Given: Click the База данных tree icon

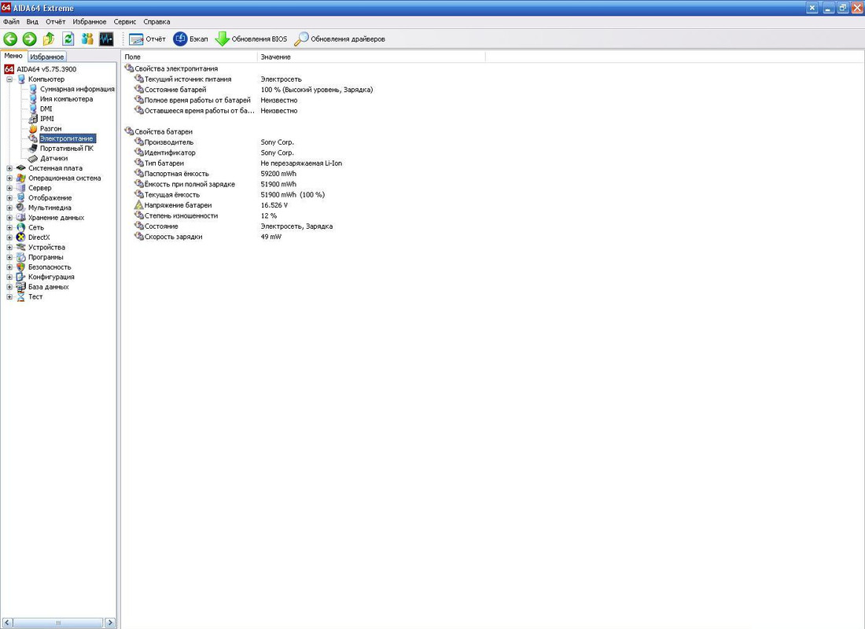Looking at the screenshot, I should [x=21, y=287].
